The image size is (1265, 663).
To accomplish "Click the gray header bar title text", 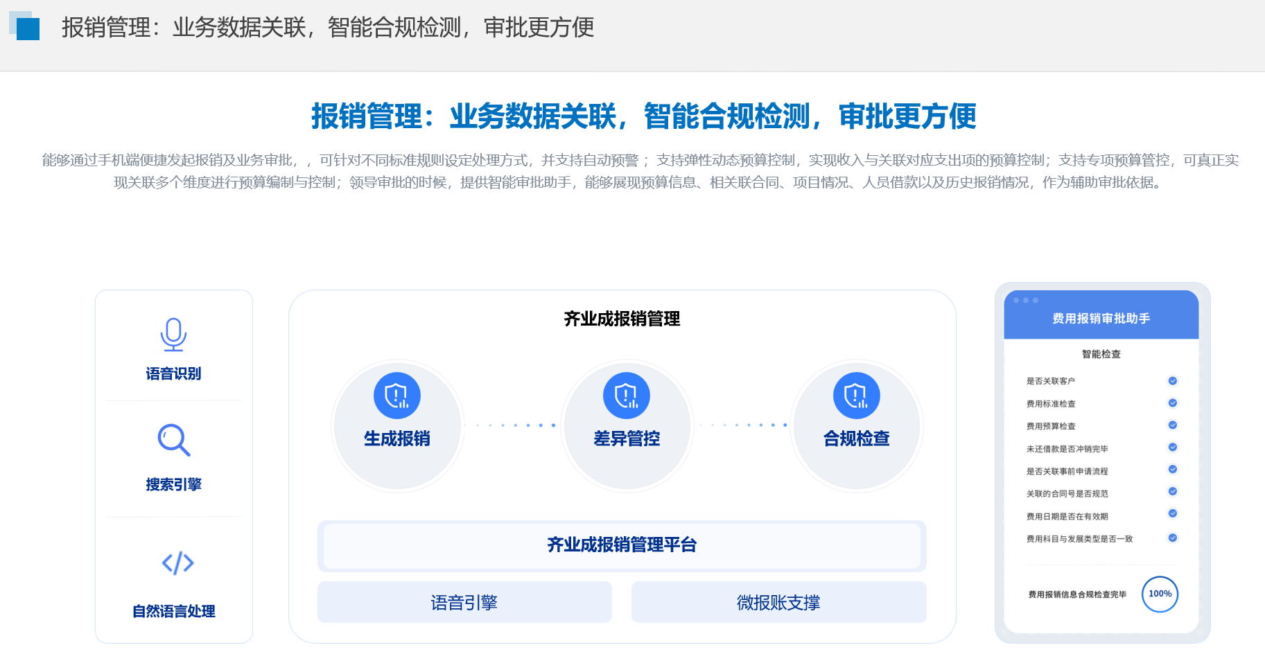I will tap(328, 27).
